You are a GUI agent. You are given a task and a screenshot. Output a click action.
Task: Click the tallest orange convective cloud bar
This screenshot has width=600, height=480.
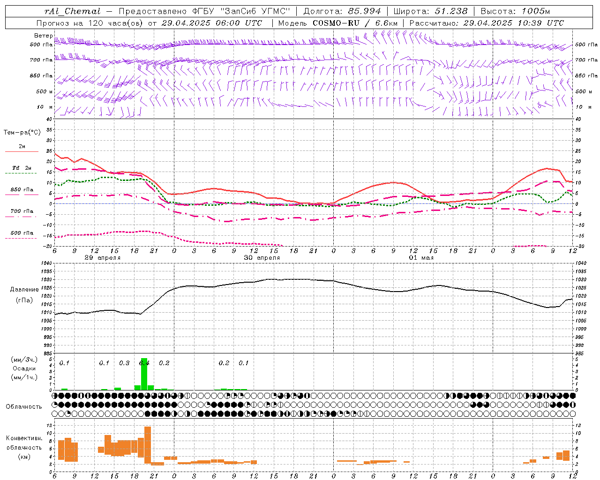coord(148,445)
